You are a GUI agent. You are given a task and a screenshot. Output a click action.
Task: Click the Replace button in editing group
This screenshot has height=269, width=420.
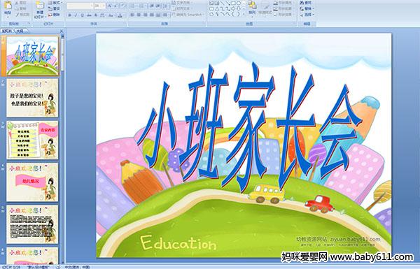coord(307,8)
